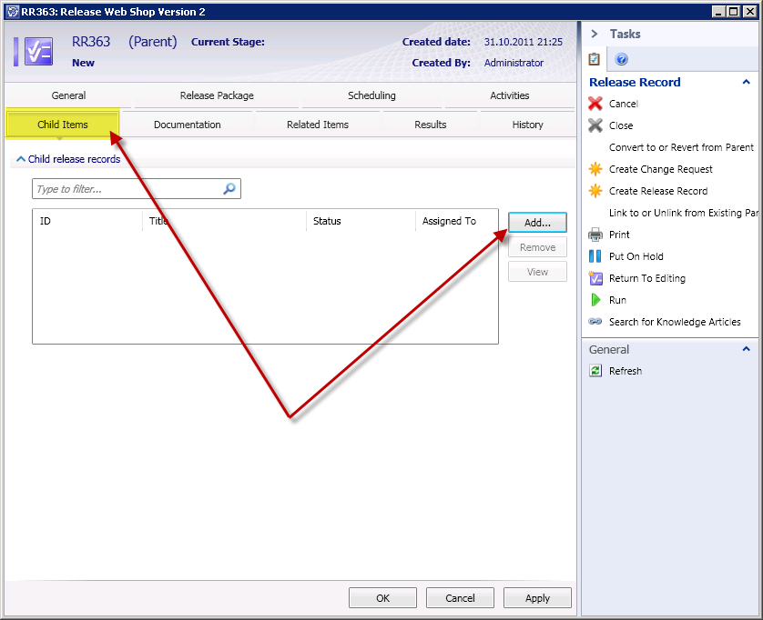This screenshot has height=620, width=763.
Task: Click into the Type to filter field
Action: [x=127, y=189]
